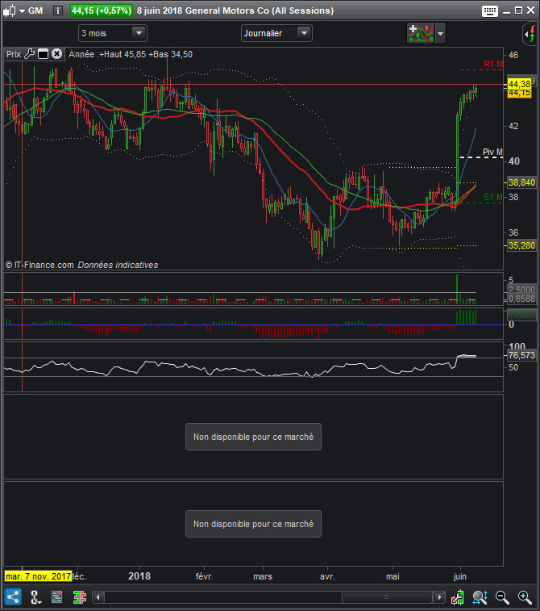Click the 'R1 M' resistance pivot label
This screenshot has height=611, width=540.
(x=493, y=64)
